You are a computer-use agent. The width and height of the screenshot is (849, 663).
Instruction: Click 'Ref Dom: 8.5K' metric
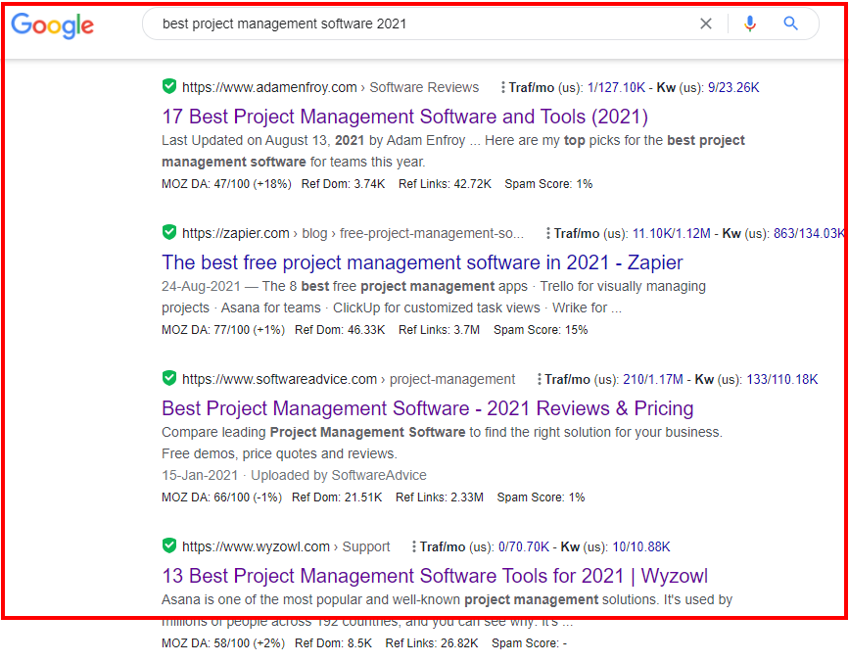pos(333,643)
